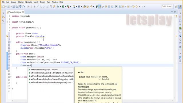Screen dimensions: 183x103
Task: Minimize the editor area
Action: click(172, 12)
